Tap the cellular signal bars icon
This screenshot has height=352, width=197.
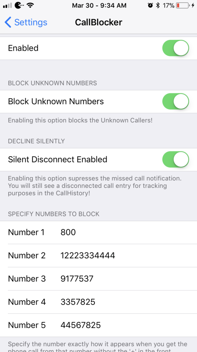(7, 5)
